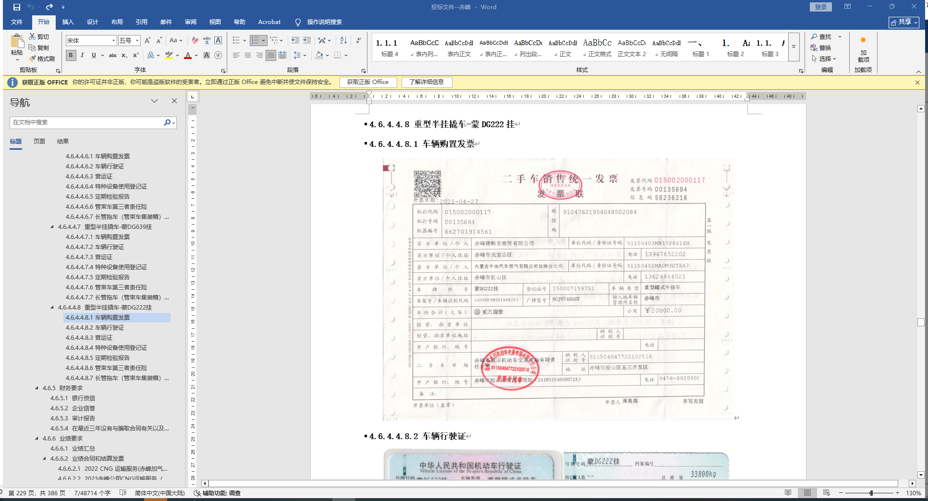Image resolution: width=928 pixels, height=501 pixels.
Task: Click the Clear Formatting eraser icon
Action: click(x=195, y=41)
